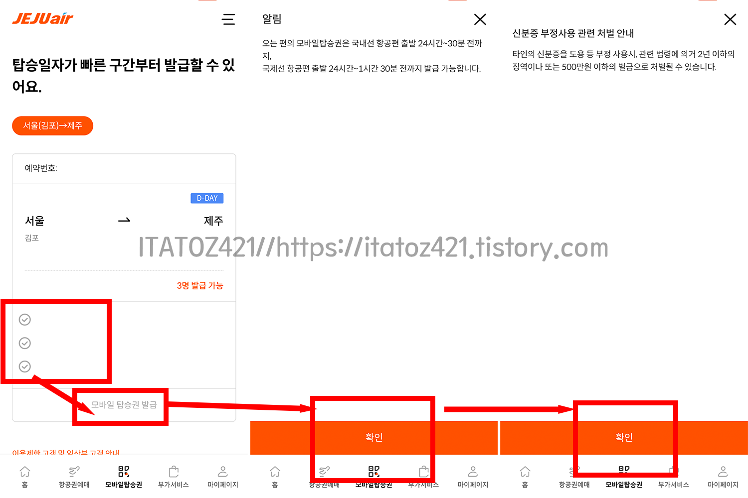Click the mobile boarding pass issuance time notice
Screen dimensions: 748x498
[x=372, y=56]
